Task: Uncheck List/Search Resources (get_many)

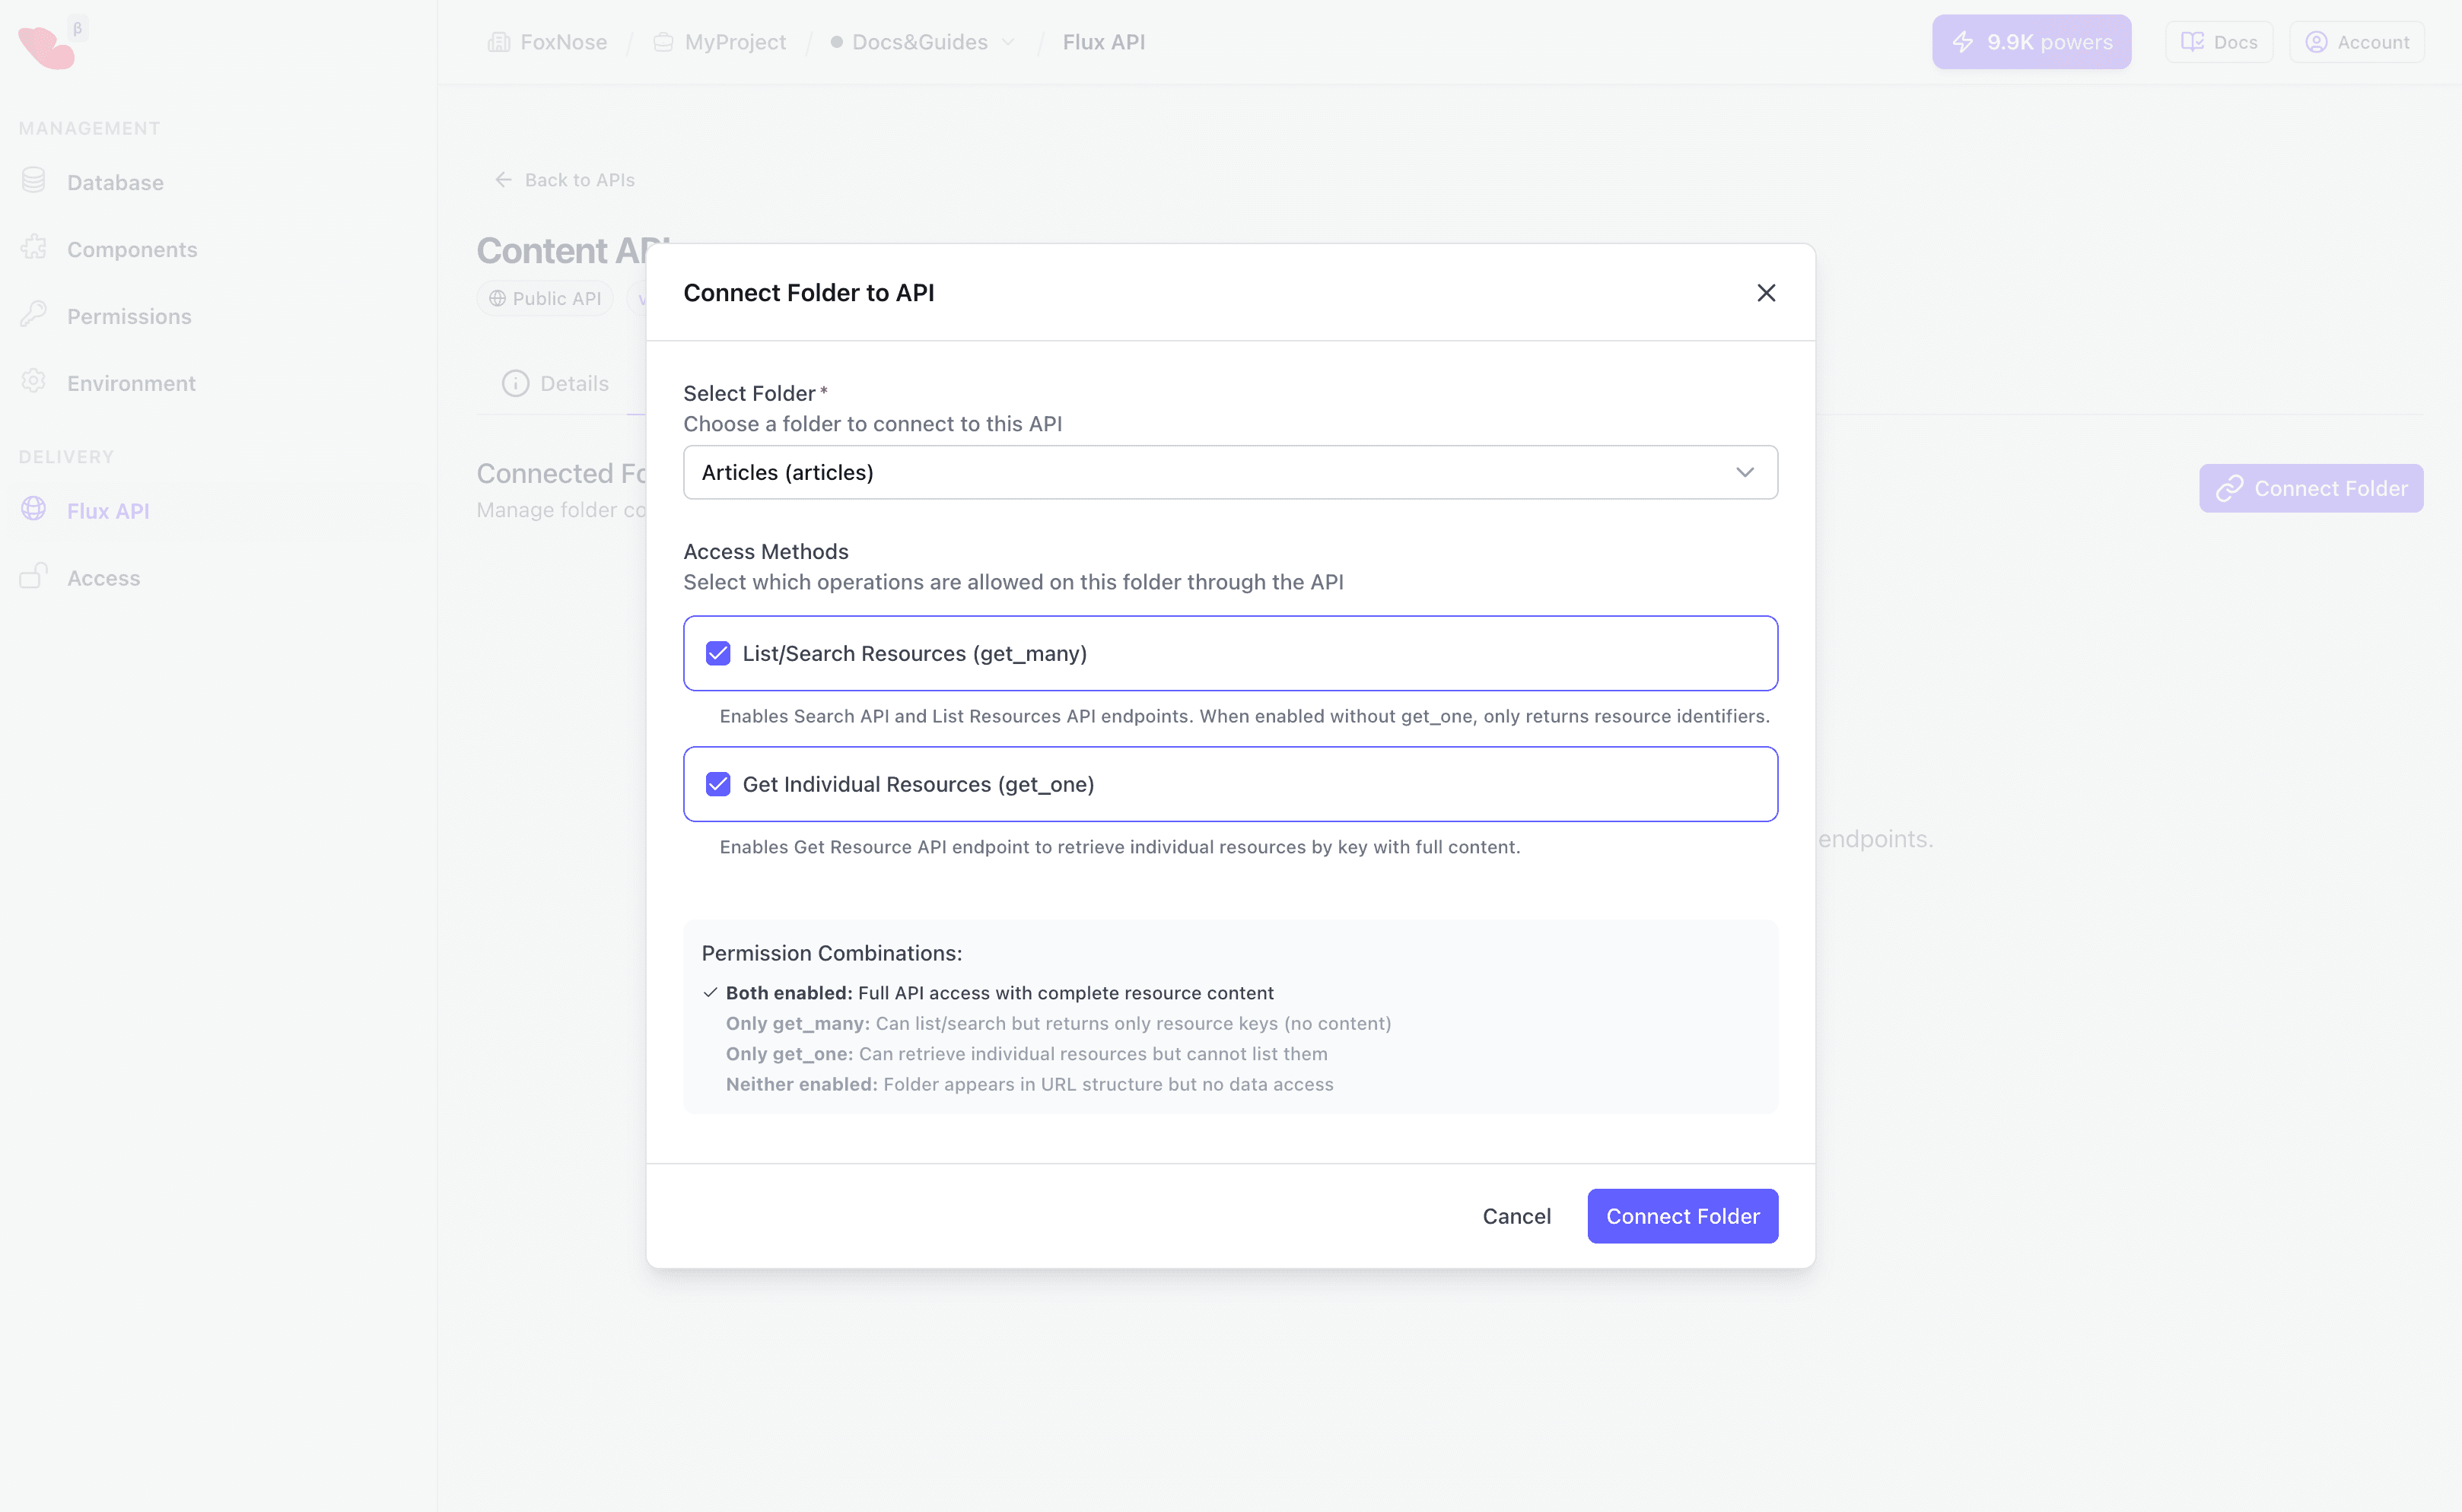Action: [717, 653]
